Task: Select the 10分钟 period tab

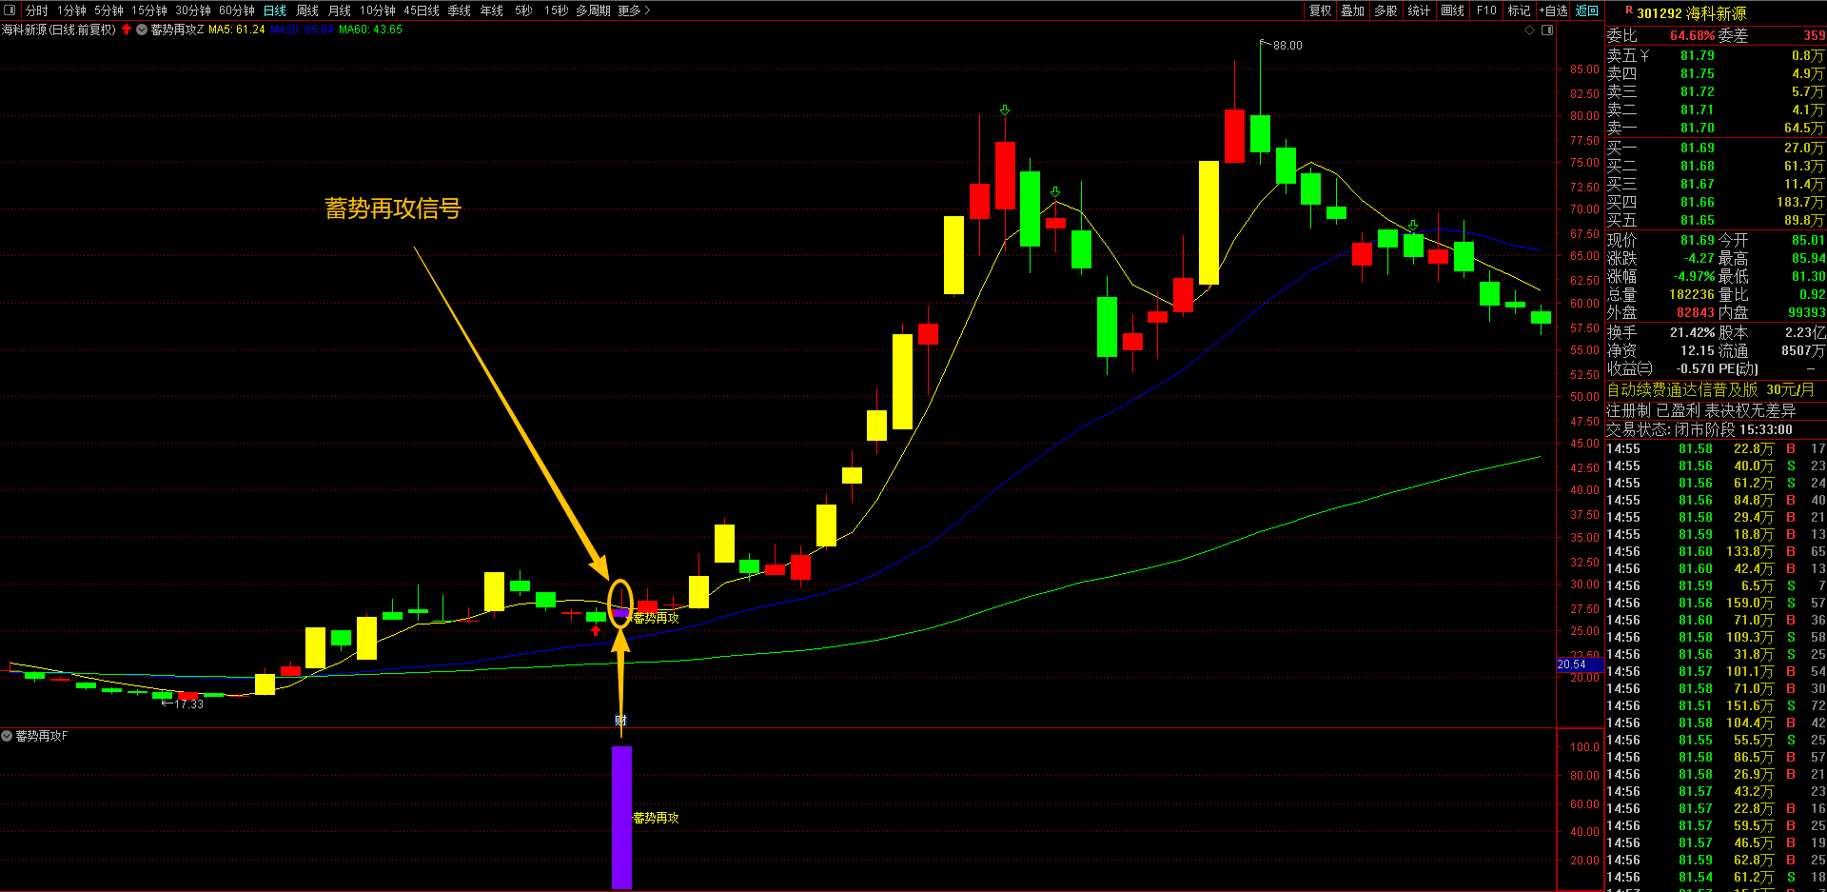Action: tap(378, 10)
